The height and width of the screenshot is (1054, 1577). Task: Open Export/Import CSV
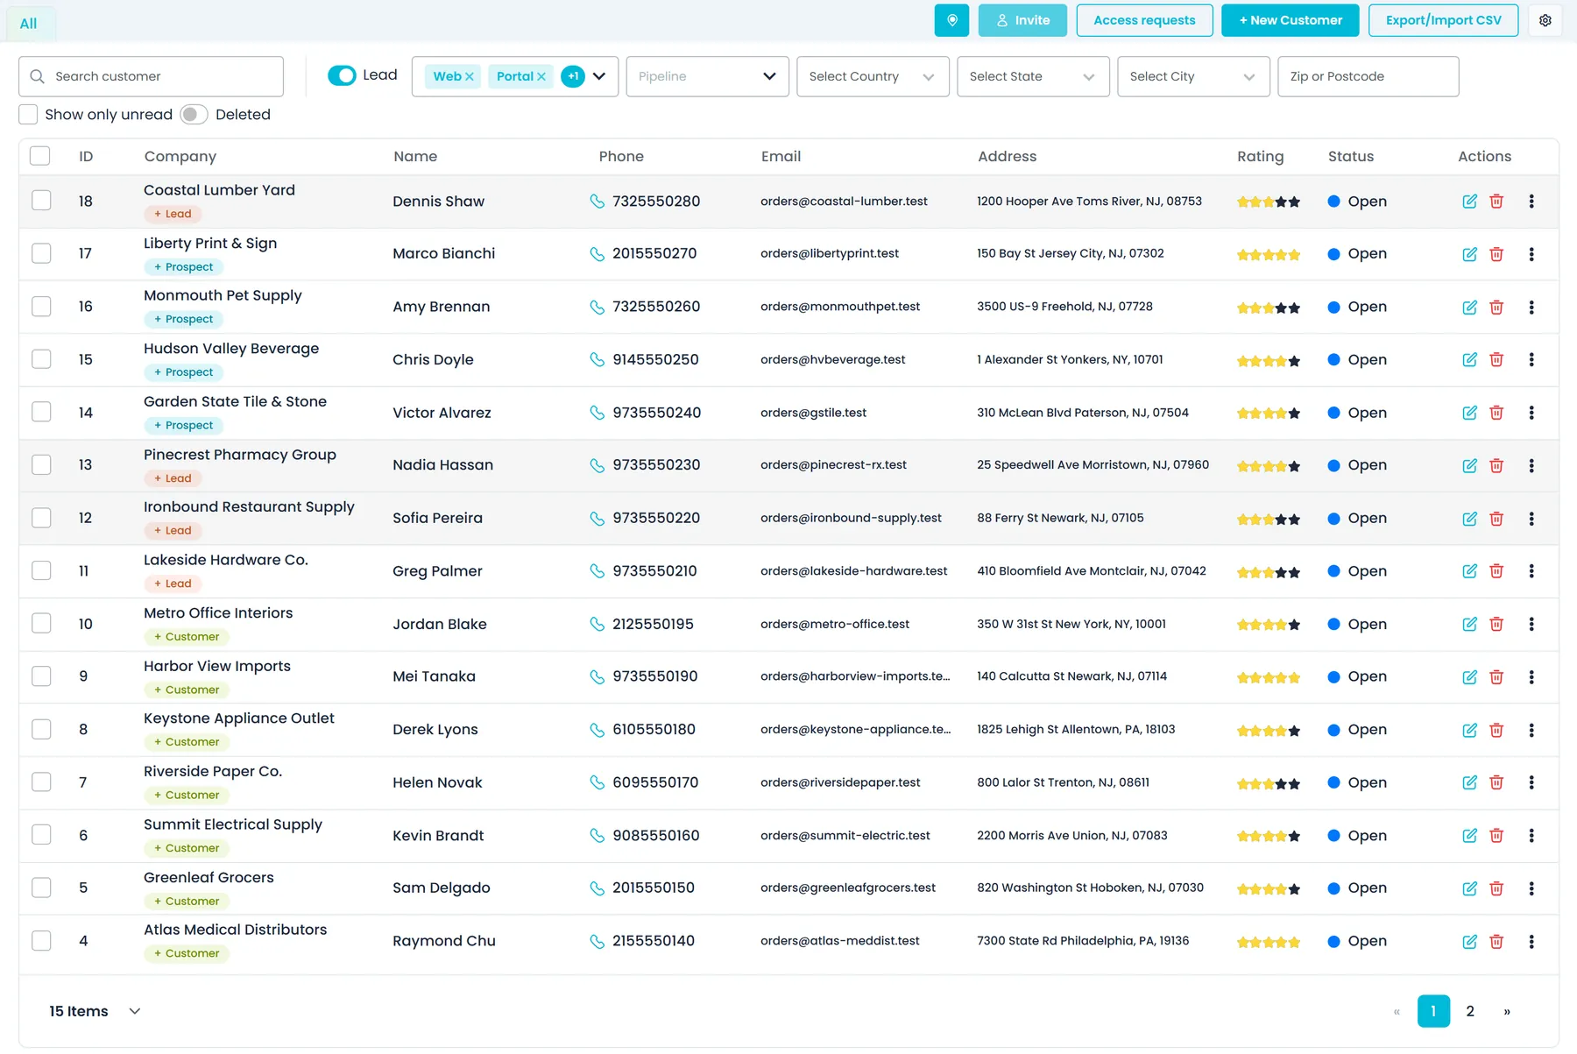tap(1443, 20)
